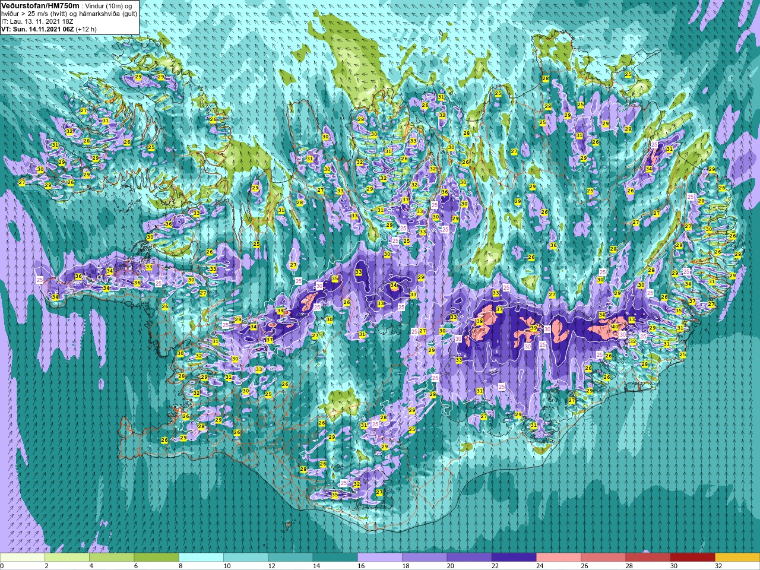This screenshot has height=570, width=760.
Task: Click the orange legend swatch above 32
Action: tap(737, 558)
